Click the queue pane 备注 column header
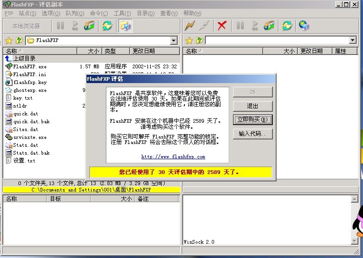The width and height of the screenshot is (363, 258). 156,198
